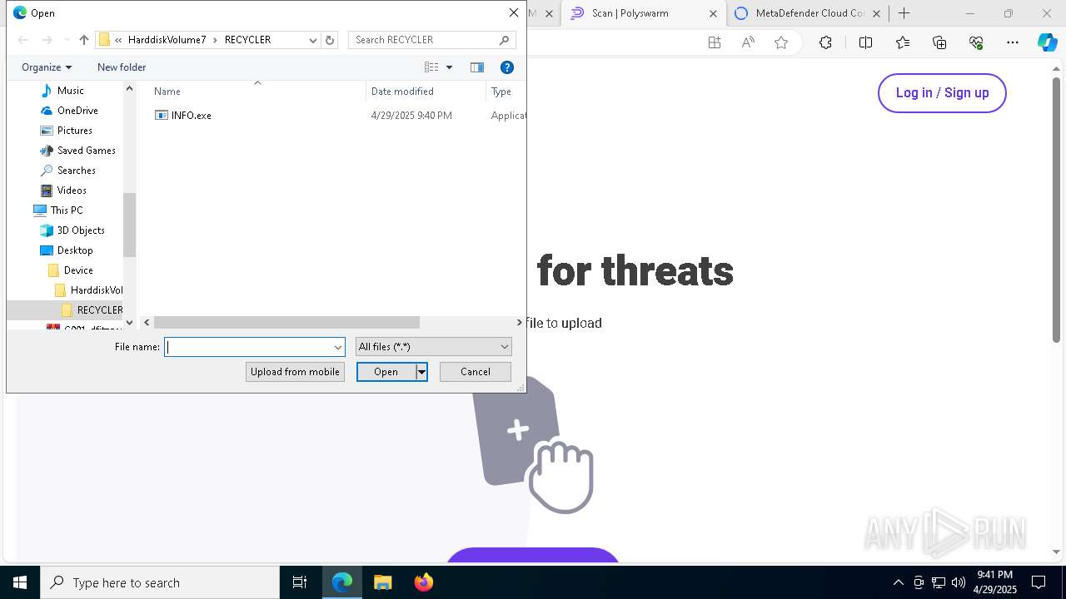This screenshot has height=599, width=1066.
Task: Show hidden system tray icons
Action: pyautogui.click(x=898, y=582)
